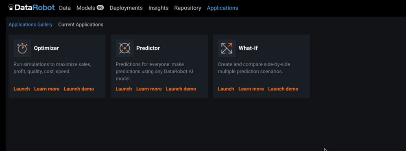The height and width of the screenshot is (151, 406).
Task: Click Learn more for Predictor
Action: [x=149, y=89]
